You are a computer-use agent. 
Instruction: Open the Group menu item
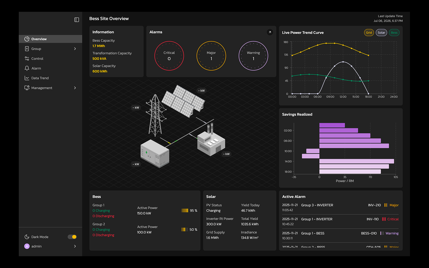[50, 49]
